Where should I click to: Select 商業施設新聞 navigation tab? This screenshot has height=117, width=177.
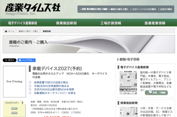66,23
